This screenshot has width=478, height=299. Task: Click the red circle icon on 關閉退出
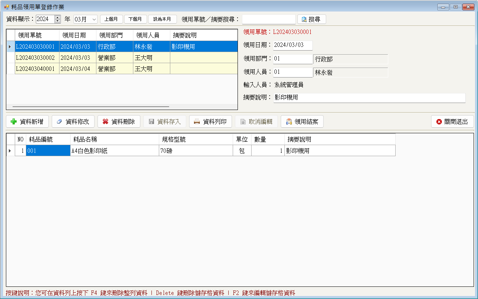(x=439, y=122)
